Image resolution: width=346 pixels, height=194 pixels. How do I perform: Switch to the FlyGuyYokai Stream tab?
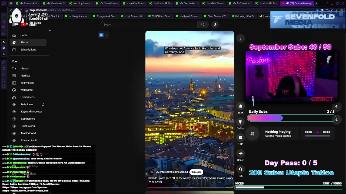(240, 3)
